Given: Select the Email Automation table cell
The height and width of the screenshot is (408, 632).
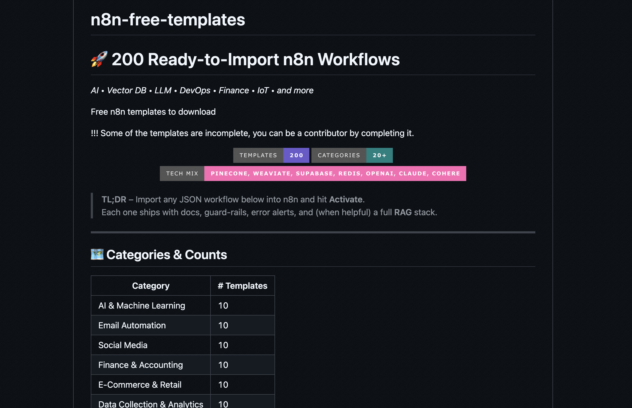Looking at the screenshot, I should [x=132, y=325].
